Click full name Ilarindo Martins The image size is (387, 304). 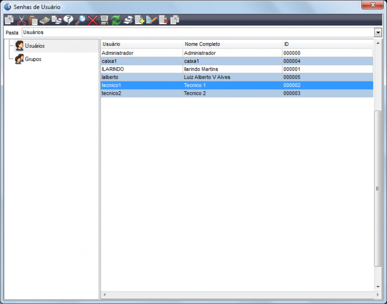click(201, 69)
